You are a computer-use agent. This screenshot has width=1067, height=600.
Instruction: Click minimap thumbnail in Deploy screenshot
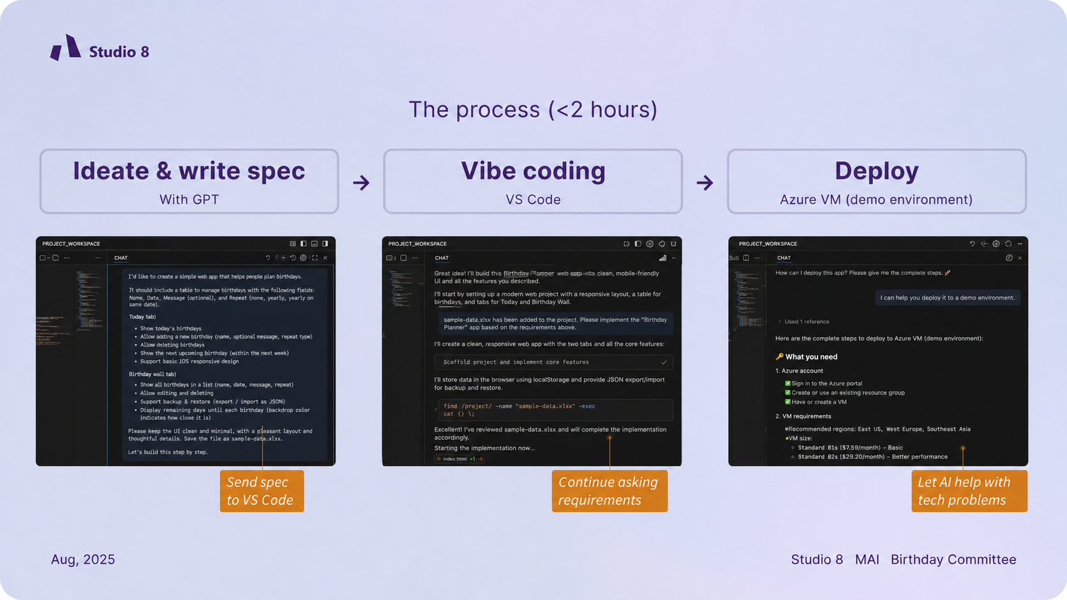pyautogui.click(x=749, y=300)
